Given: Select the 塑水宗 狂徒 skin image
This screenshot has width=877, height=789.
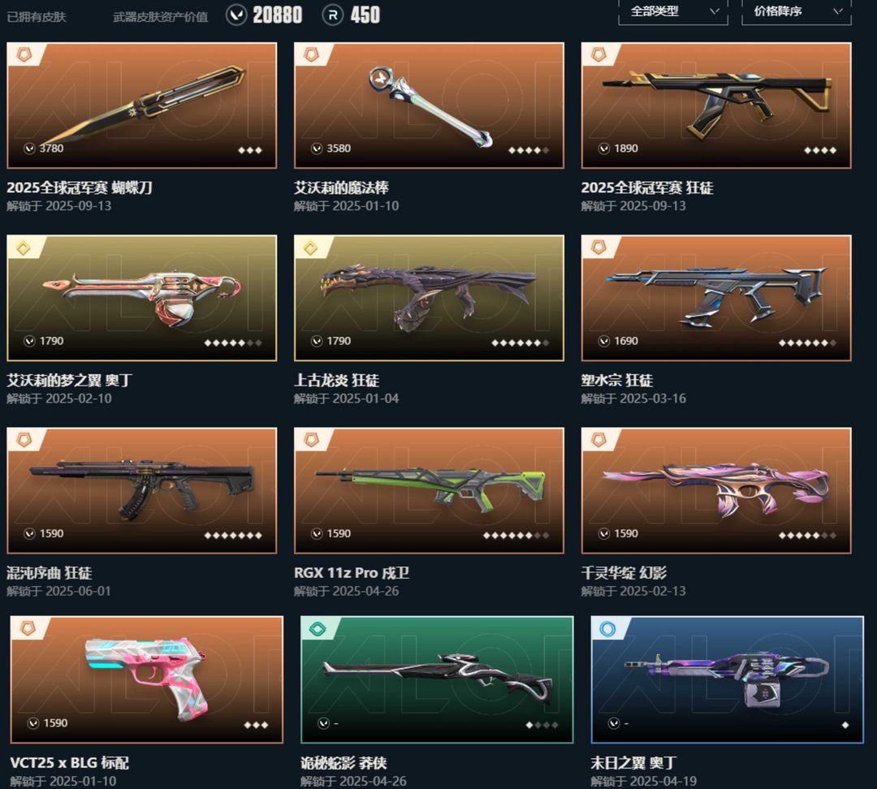Looking at the screenshot, I should point(716,298).
